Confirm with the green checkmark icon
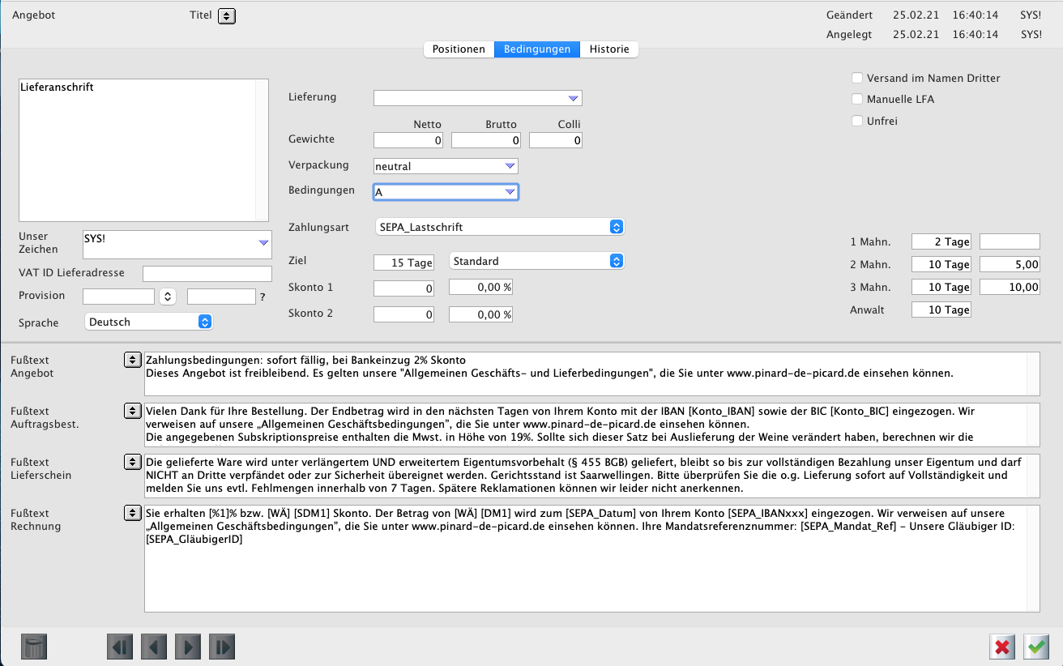The width and height of the screenshot is (1063, 666). pos(1036,647)
